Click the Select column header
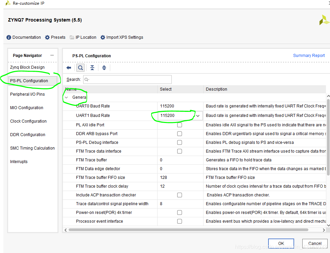The width and height of the screenshot is (330, 253). pyautogui.click(x=180, y=89)
